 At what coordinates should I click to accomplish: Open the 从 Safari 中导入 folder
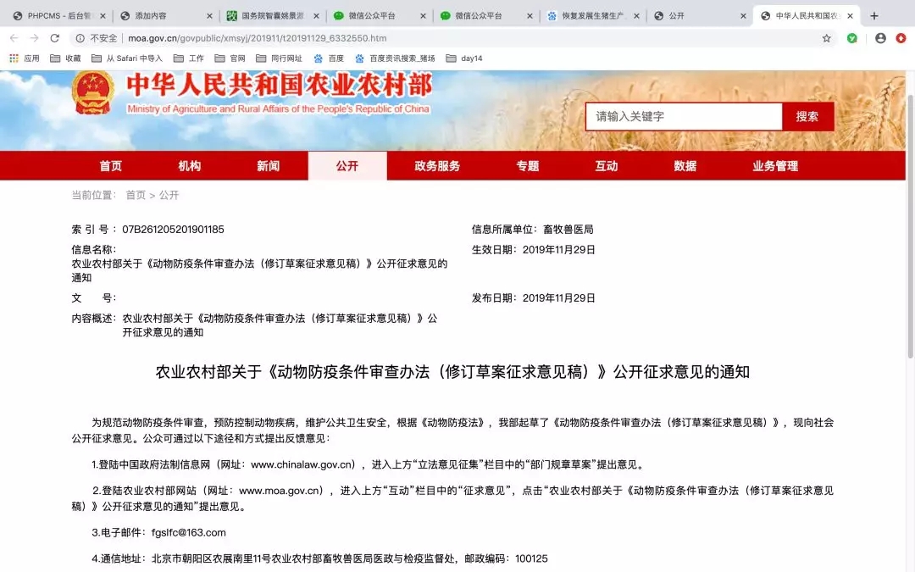coord(126,58)
